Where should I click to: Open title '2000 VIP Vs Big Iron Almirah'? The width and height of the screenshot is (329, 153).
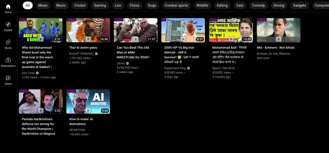[x=181, y=55]
